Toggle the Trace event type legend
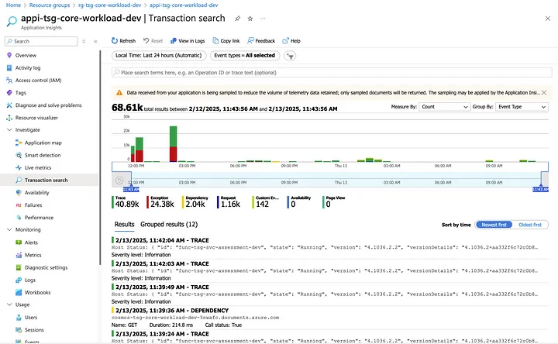The image size is (558, 344). pyautogui.click(x=126, y=202)
